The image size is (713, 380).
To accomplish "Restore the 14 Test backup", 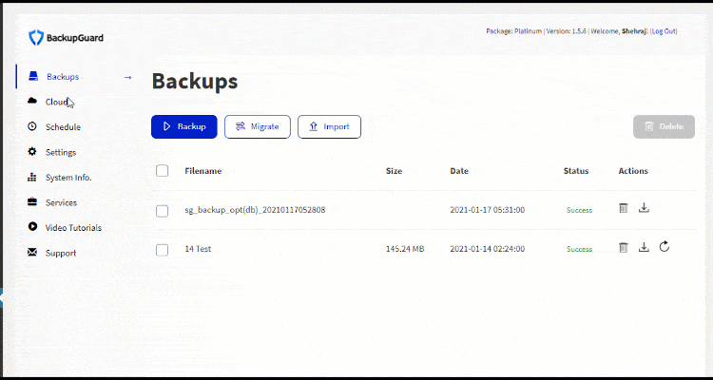I will 665,247.
